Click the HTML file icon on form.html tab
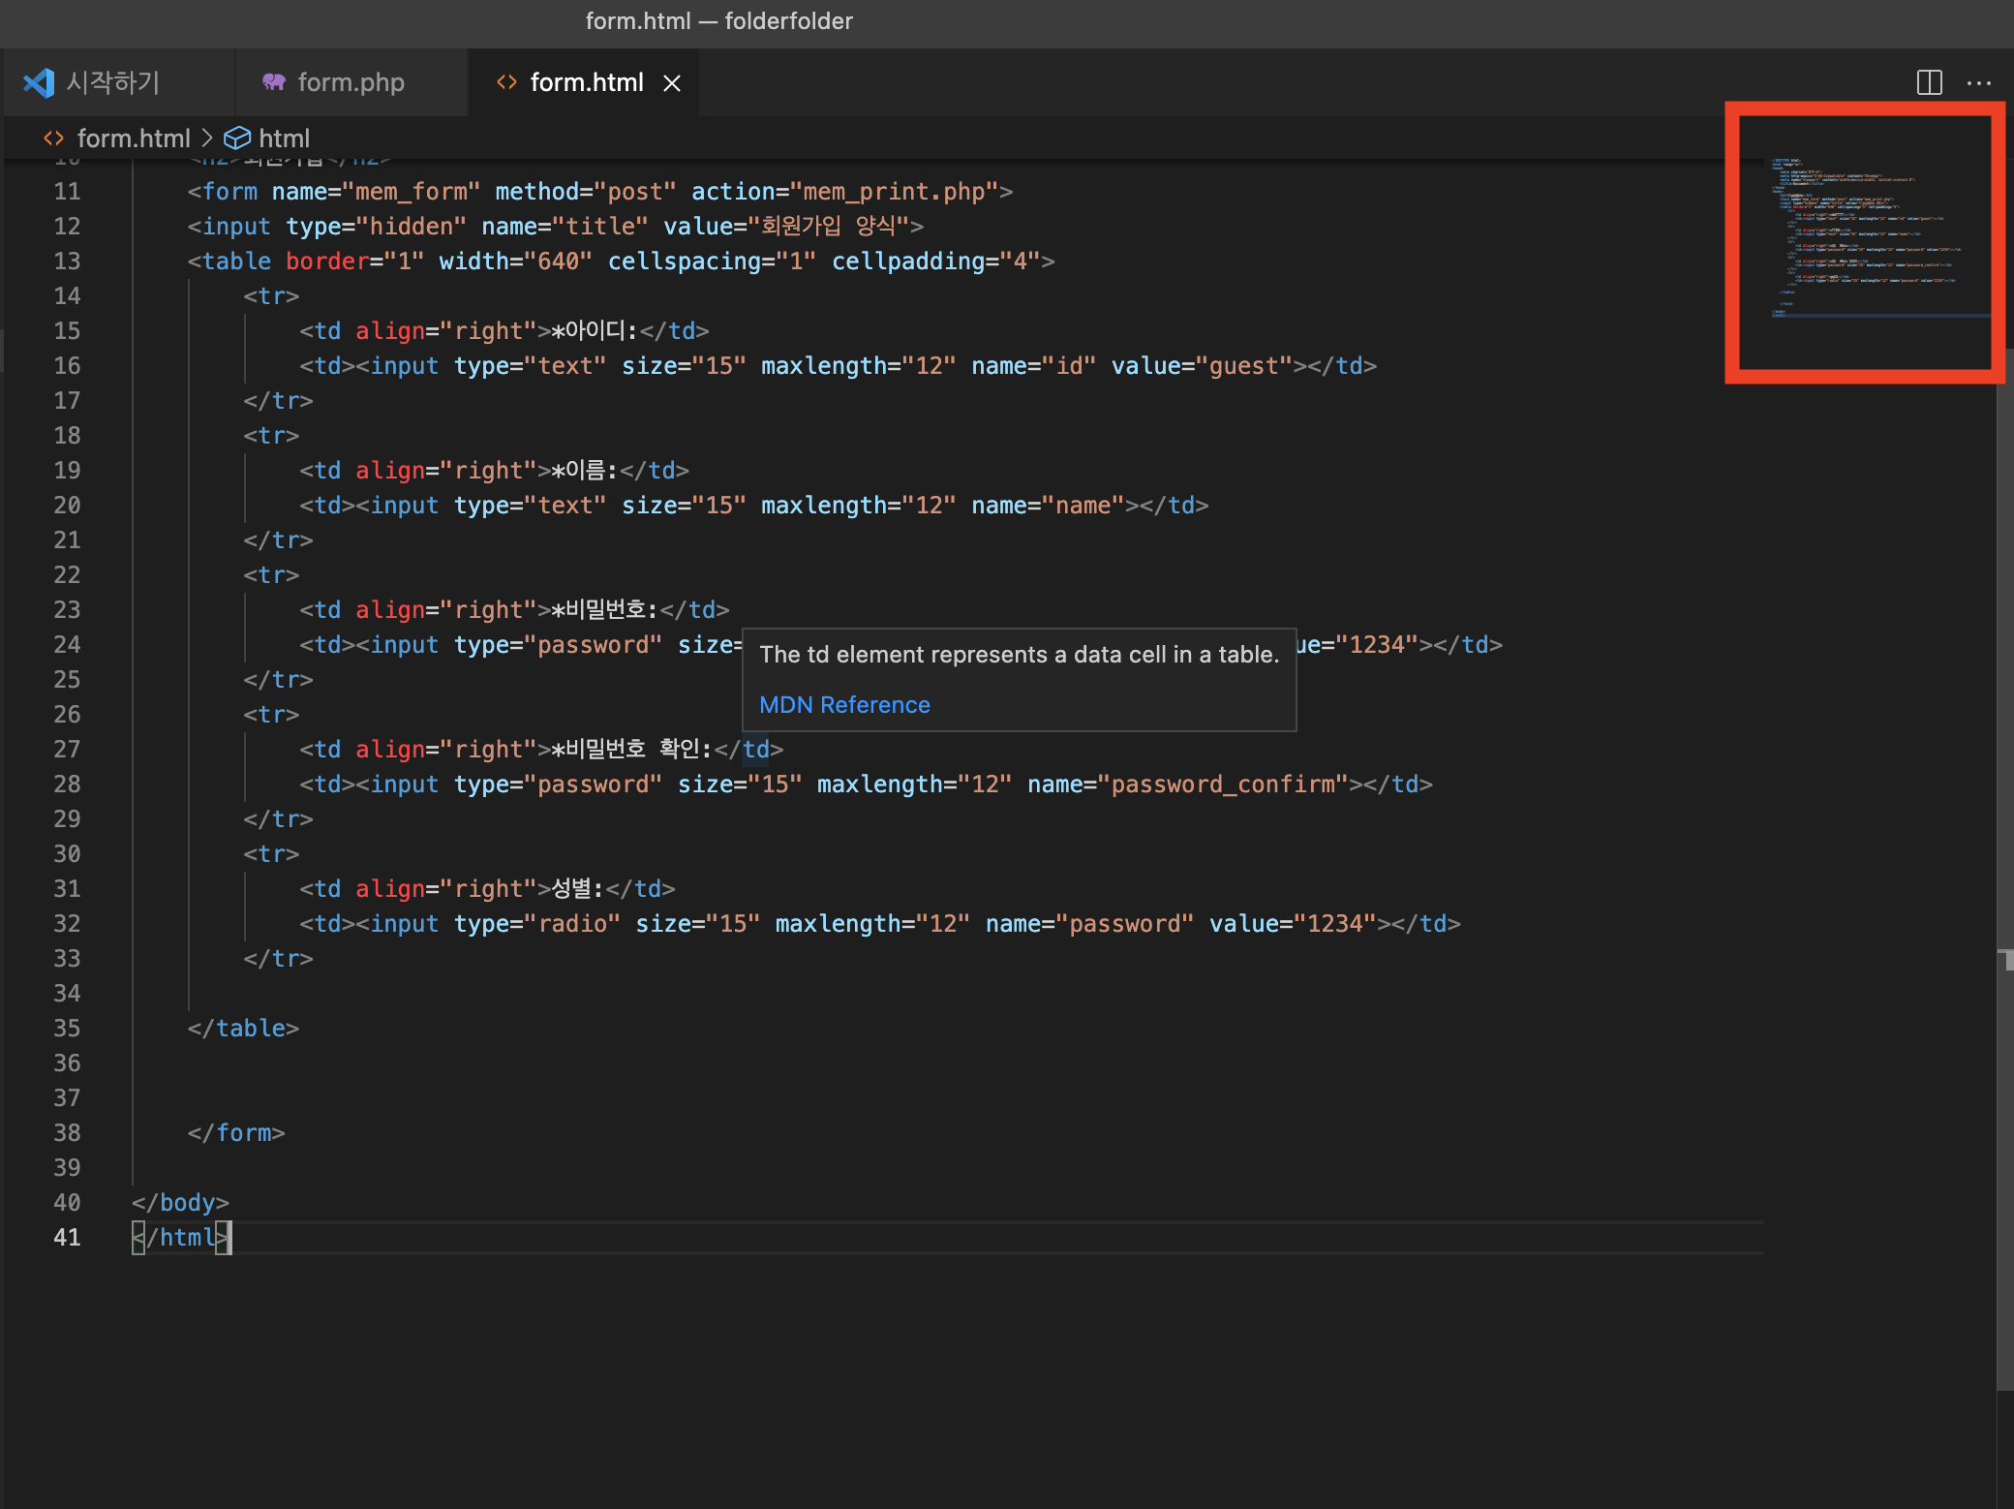Image resolution: width=2014 pixels, height=1509 pixels. [506, 82]
